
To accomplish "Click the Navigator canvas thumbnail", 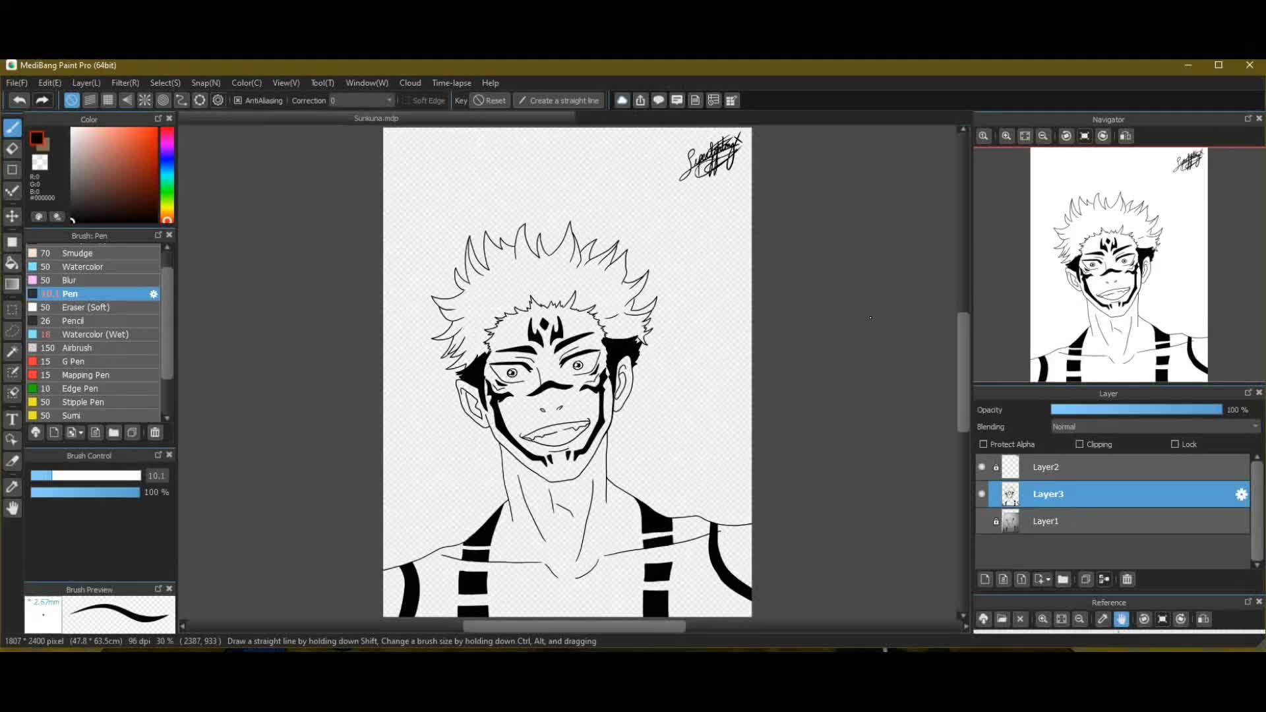I will click(1119, 264).
